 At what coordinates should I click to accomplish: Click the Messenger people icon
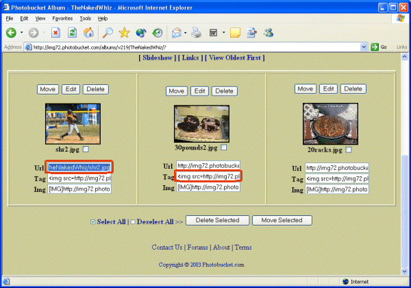(269, 33)
